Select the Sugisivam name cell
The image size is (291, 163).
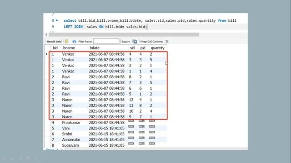click(70, 145)
